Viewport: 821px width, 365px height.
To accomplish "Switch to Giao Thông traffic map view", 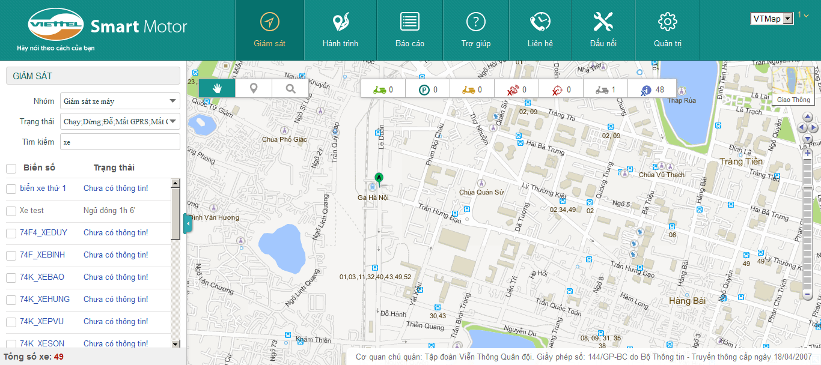I will pyautogui.click(x=793, y=86).
